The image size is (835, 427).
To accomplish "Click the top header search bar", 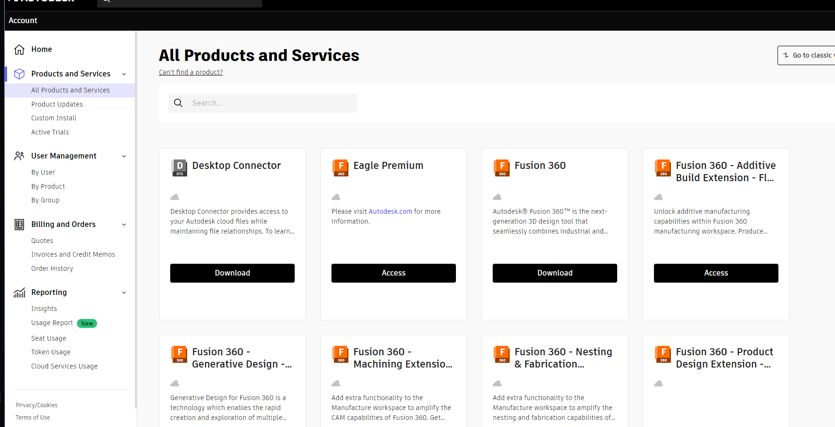I will tap(180, 3).
